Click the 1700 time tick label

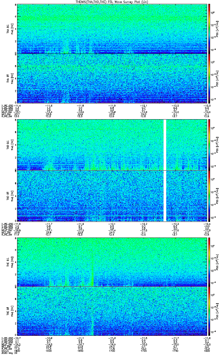point(112,350)
